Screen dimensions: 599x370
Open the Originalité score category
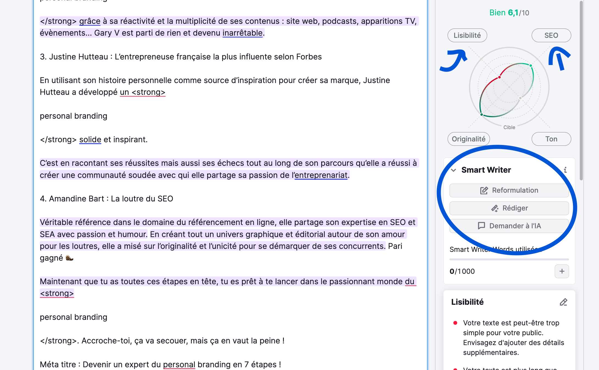468,139
